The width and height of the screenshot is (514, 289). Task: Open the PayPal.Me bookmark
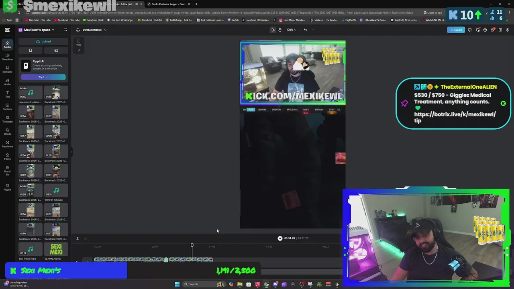coord(349,20)
